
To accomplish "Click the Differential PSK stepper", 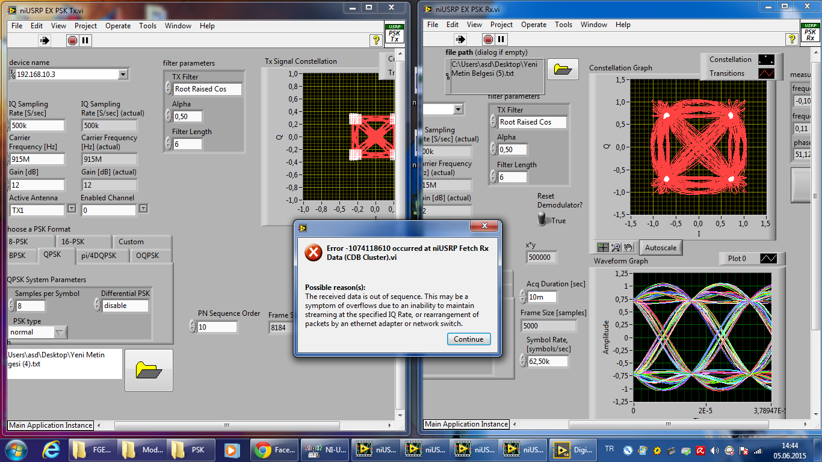I will tap(97, 305).
